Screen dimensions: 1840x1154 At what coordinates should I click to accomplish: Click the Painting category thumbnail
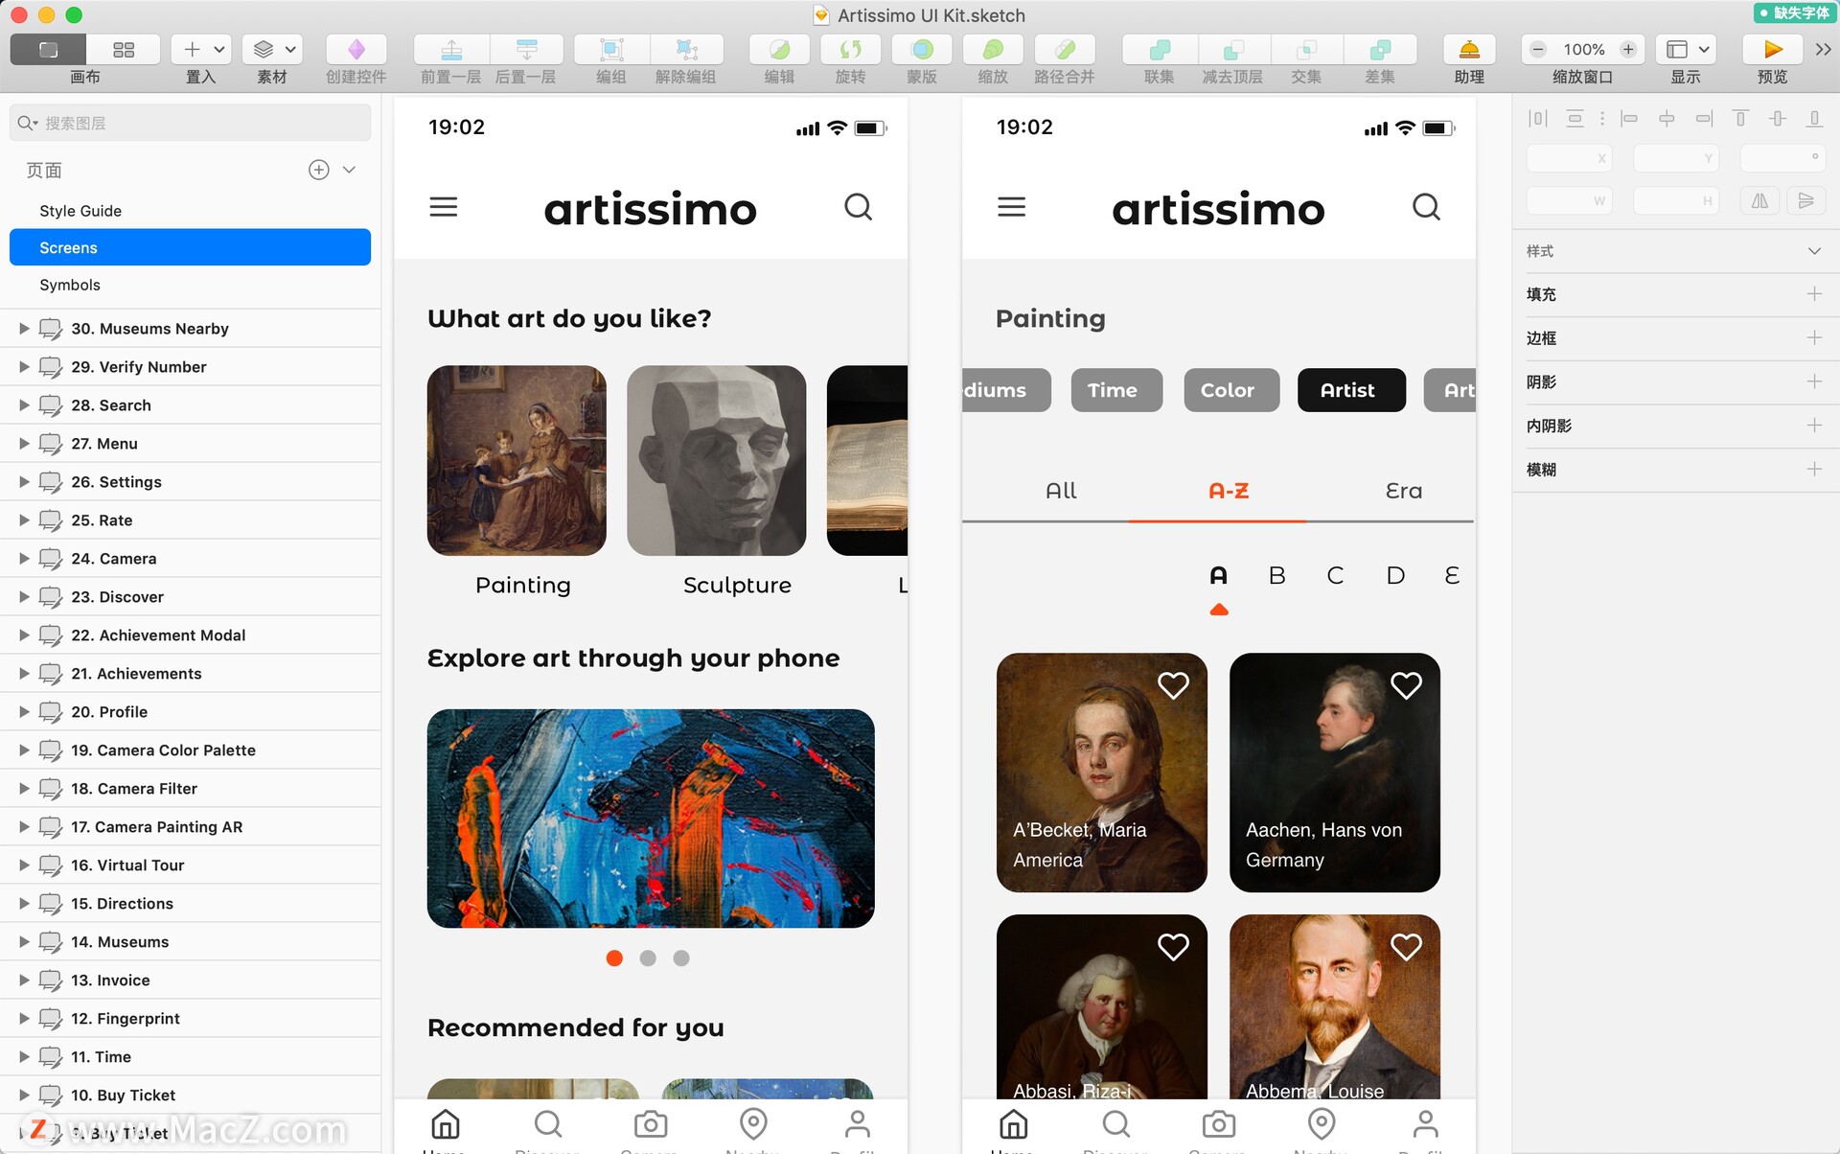coord(517,460)
